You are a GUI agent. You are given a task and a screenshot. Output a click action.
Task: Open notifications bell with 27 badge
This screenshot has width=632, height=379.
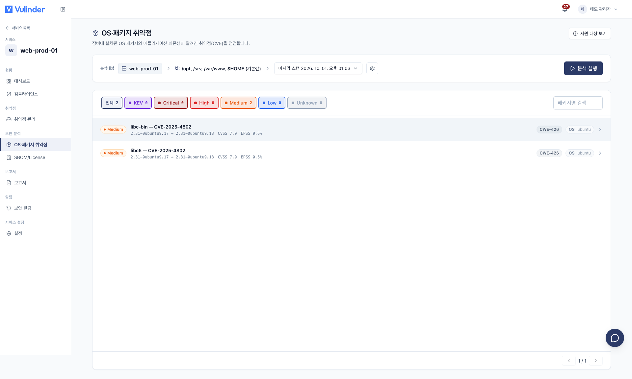tap(565, 9)
